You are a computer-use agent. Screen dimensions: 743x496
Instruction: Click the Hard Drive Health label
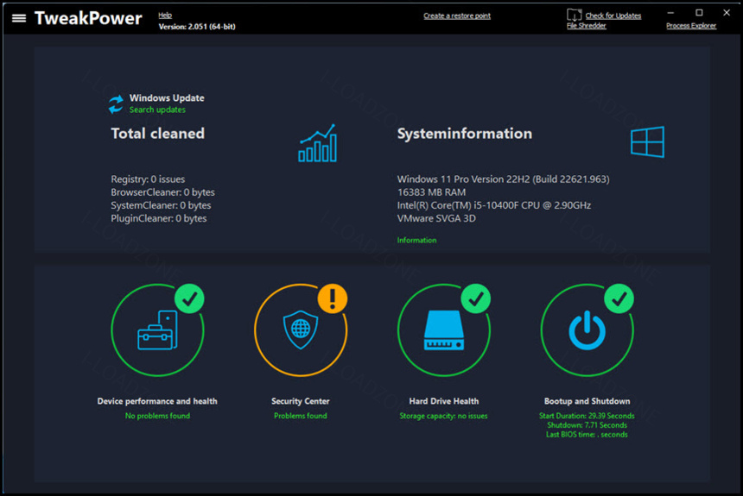click(444, 401)
